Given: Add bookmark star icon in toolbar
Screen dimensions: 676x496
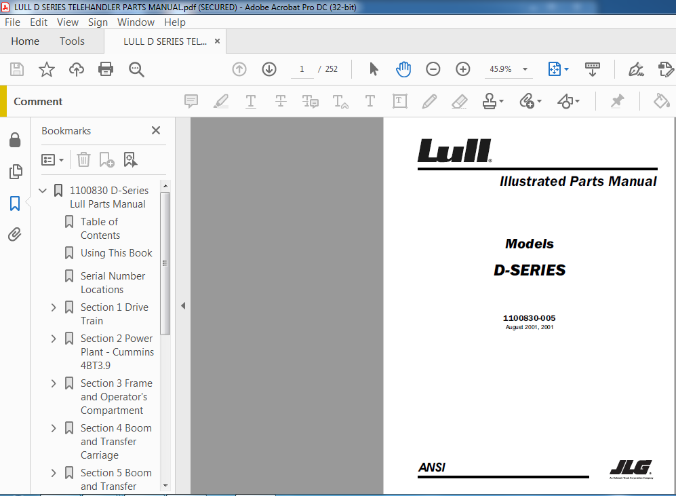Looking at the screenshot, I should [47, 69].
